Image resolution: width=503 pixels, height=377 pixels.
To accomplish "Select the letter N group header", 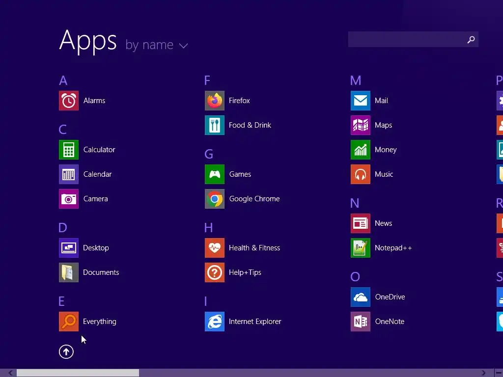I will [x=355, y=203].
